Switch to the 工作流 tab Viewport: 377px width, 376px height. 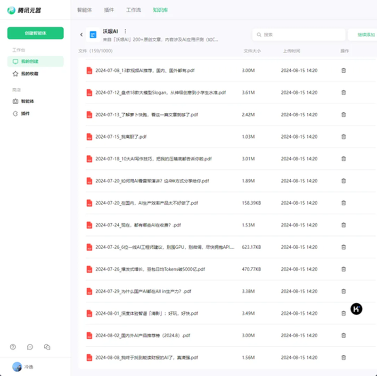[x=134, y=9]
